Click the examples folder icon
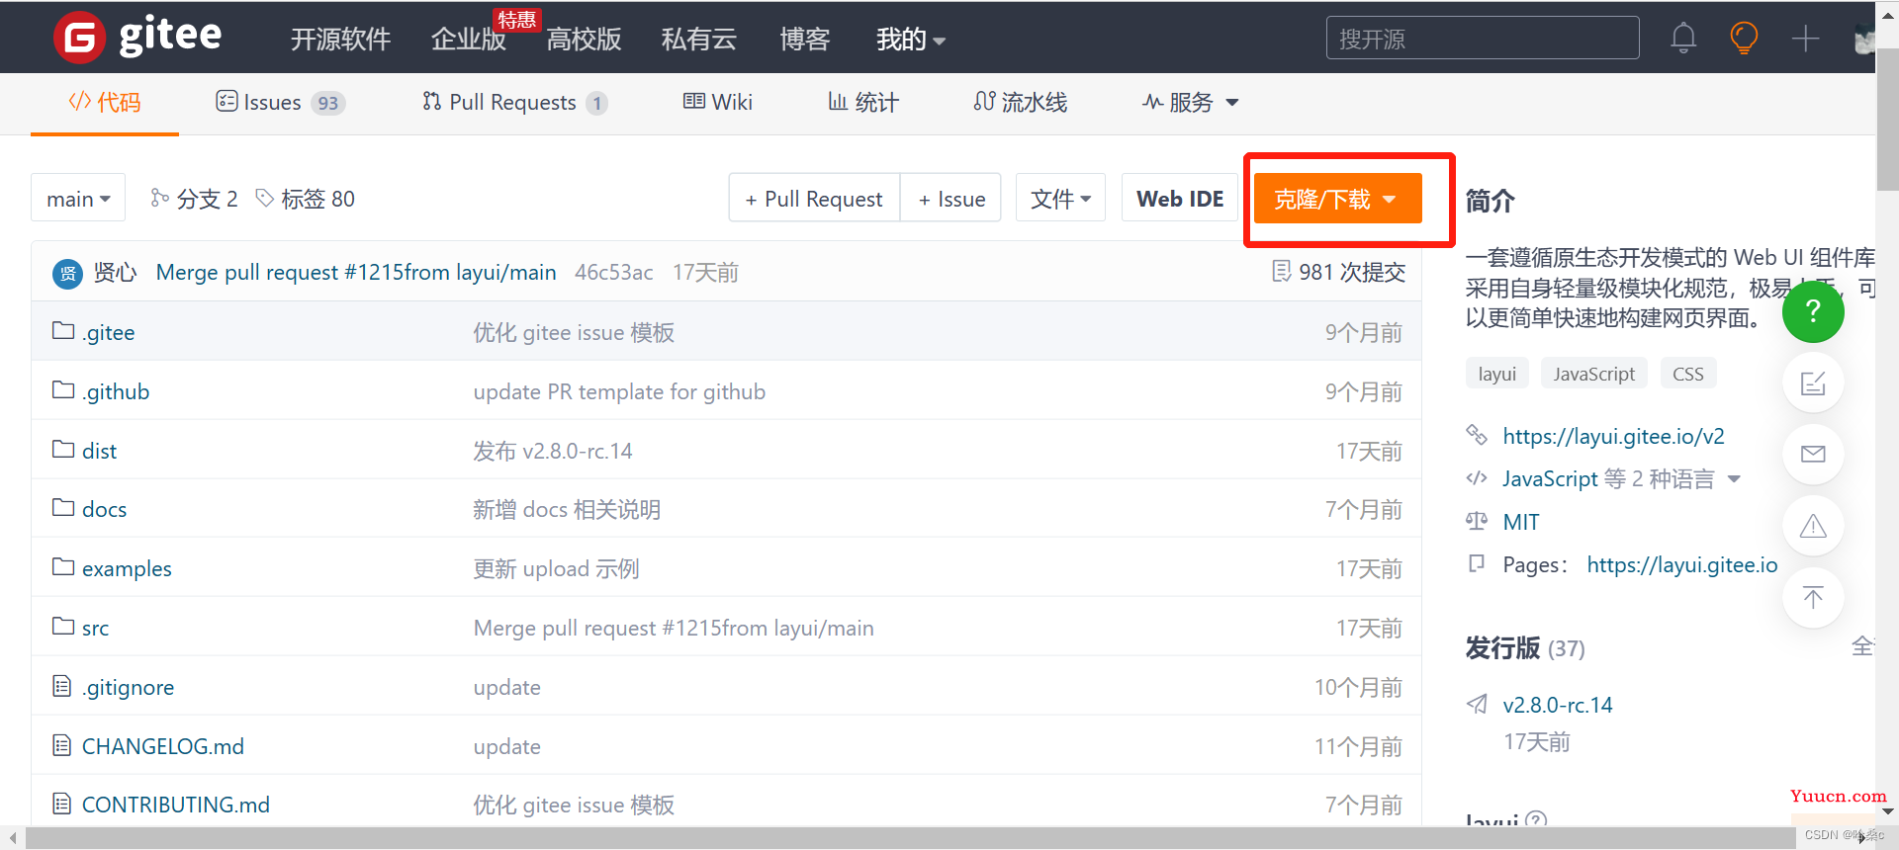The width and height of the screenshot is (1899, 850). 63,567
